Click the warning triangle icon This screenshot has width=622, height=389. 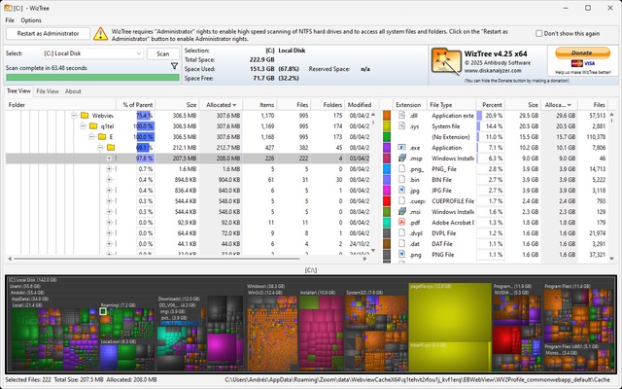pos(100,34)
